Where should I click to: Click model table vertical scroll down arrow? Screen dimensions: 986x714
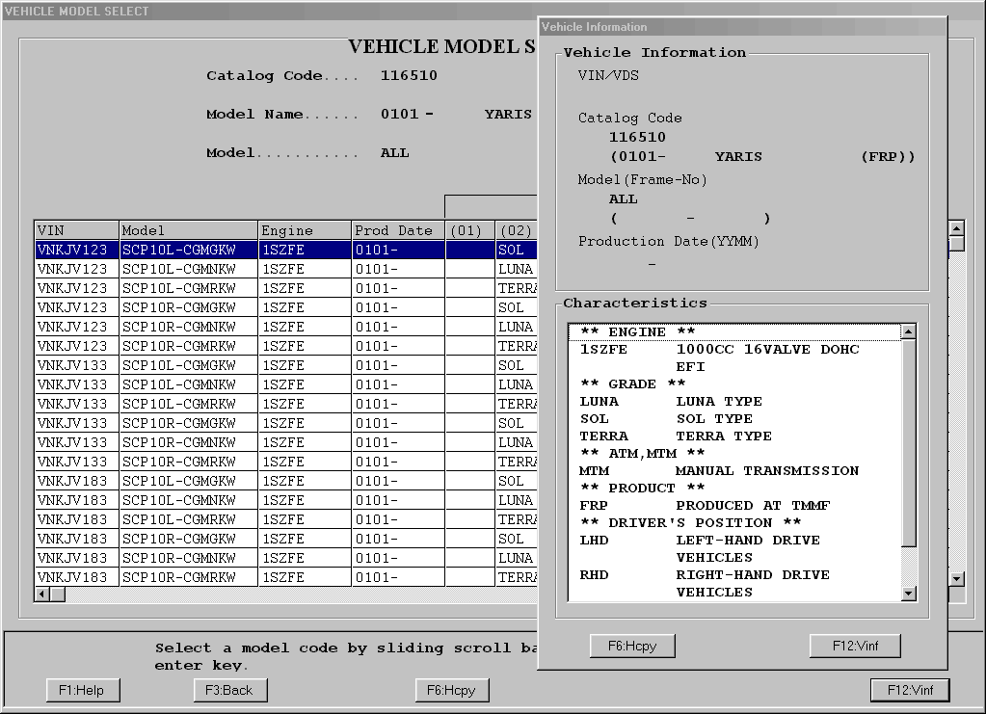pyautogui.click(x=956, y=579)
